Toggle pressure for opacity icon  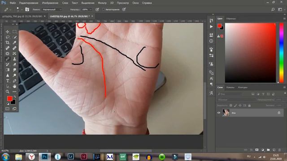click(x=97, y=9)
